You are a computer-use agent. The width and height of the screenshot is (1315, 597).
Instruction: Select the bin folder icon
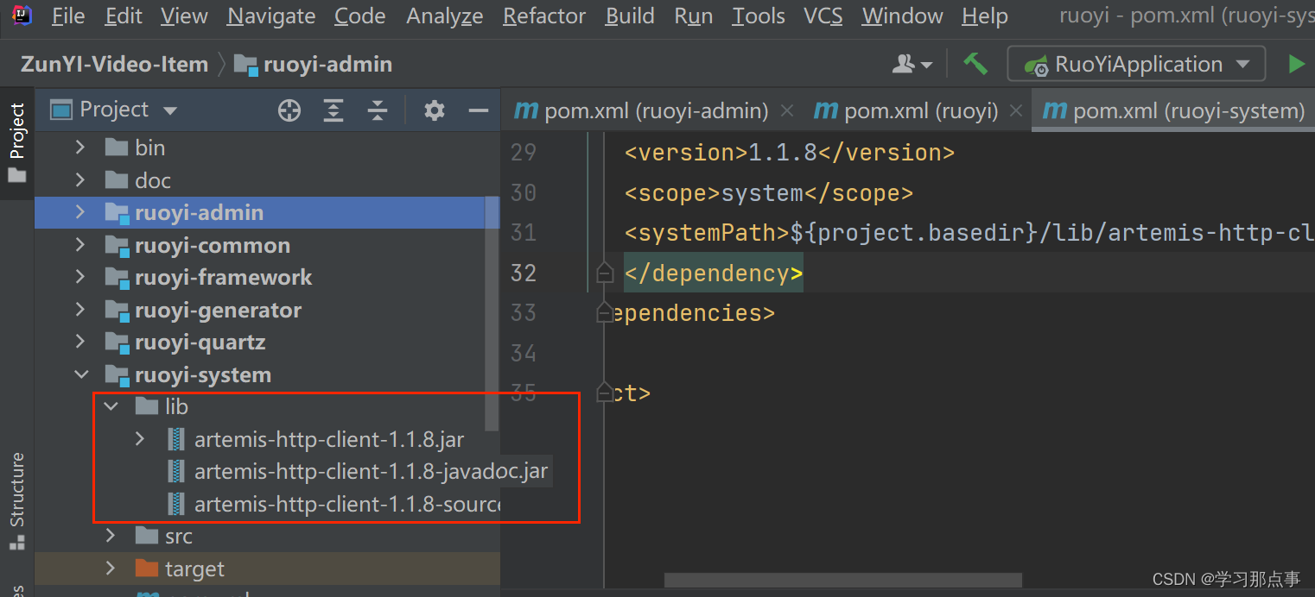click(117, 148)
